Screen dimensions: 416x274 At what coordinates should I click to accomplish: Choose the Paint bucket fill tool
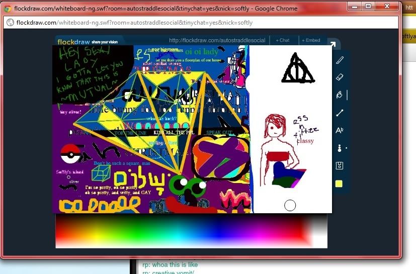click(x=340, y=95)
